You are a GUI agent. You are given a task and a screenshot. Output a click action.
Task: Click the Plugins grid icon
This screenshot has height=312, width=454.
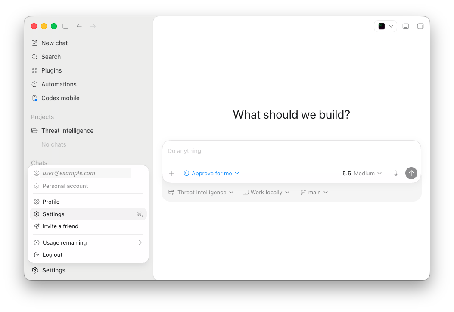click(34, 70)
